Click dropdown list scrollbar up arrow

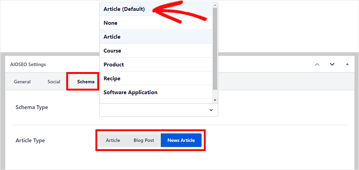click(215, 5)
